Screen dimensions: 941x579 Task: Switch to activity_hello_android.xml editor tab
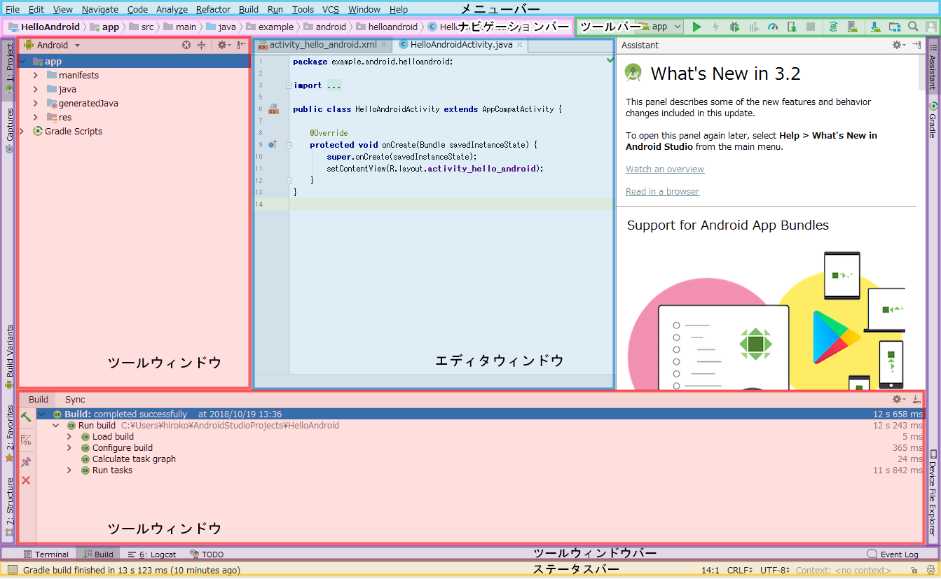pos(323,45)
